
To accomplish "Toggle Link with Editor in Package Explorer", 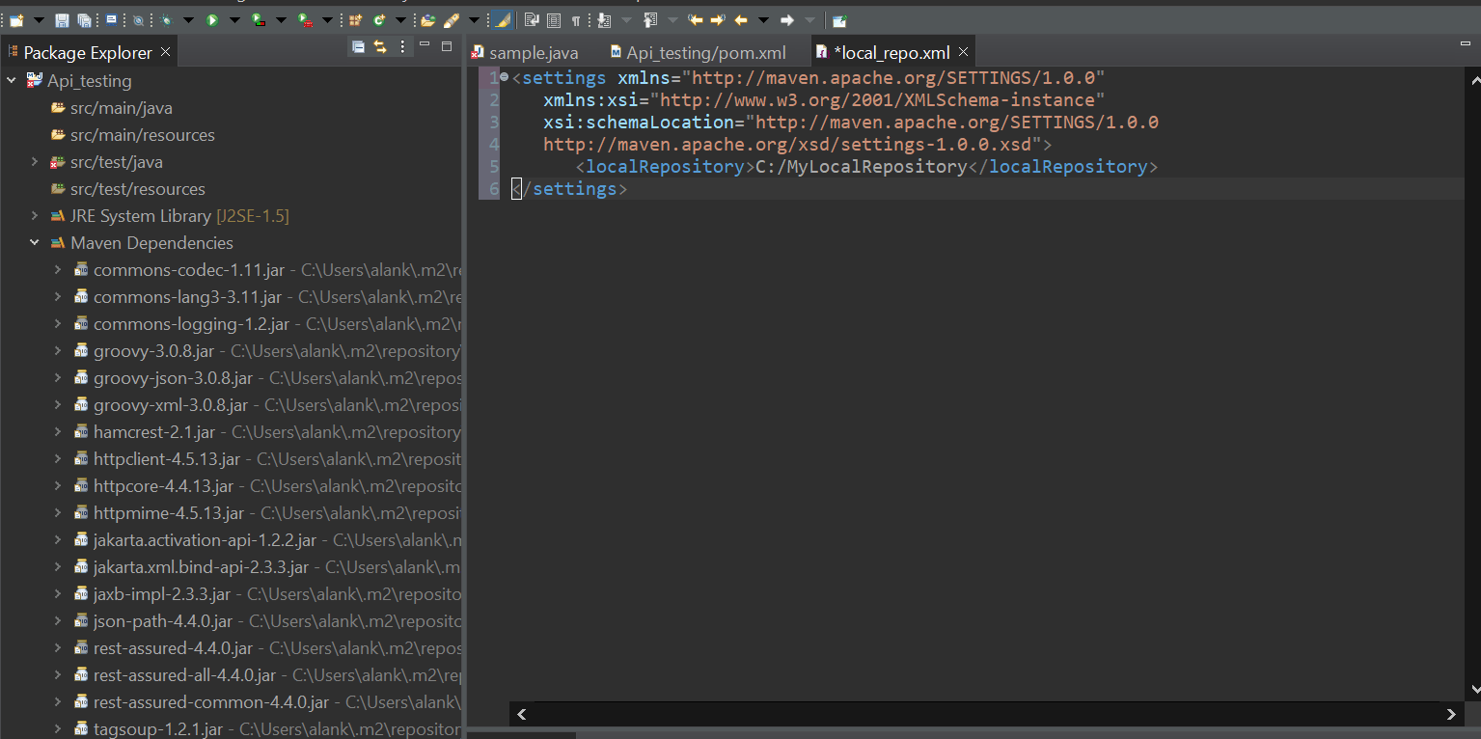I will 380,47.
